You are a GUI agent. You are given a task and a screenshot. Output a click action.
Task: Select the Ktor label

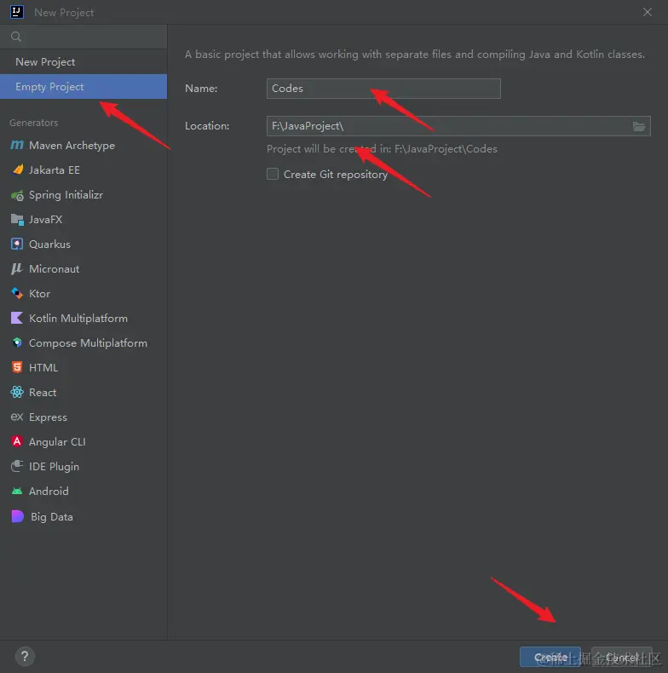coord(39,294)
